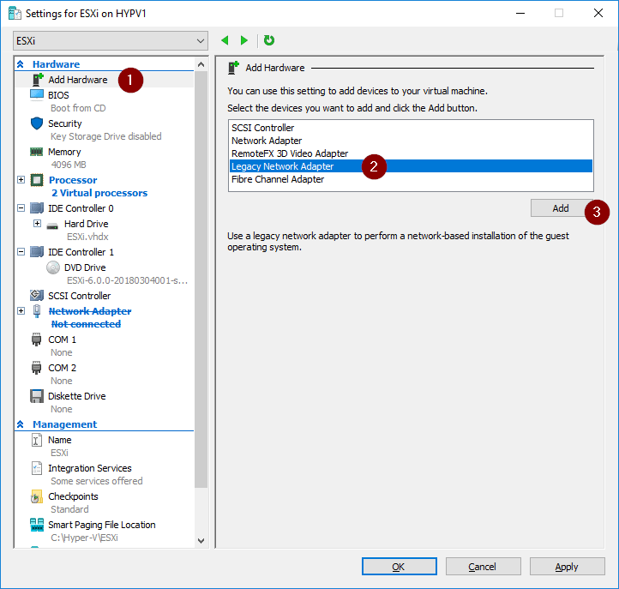Click the tree scrollbar down arrow
619x589 pixels.
tap(201, 541)
